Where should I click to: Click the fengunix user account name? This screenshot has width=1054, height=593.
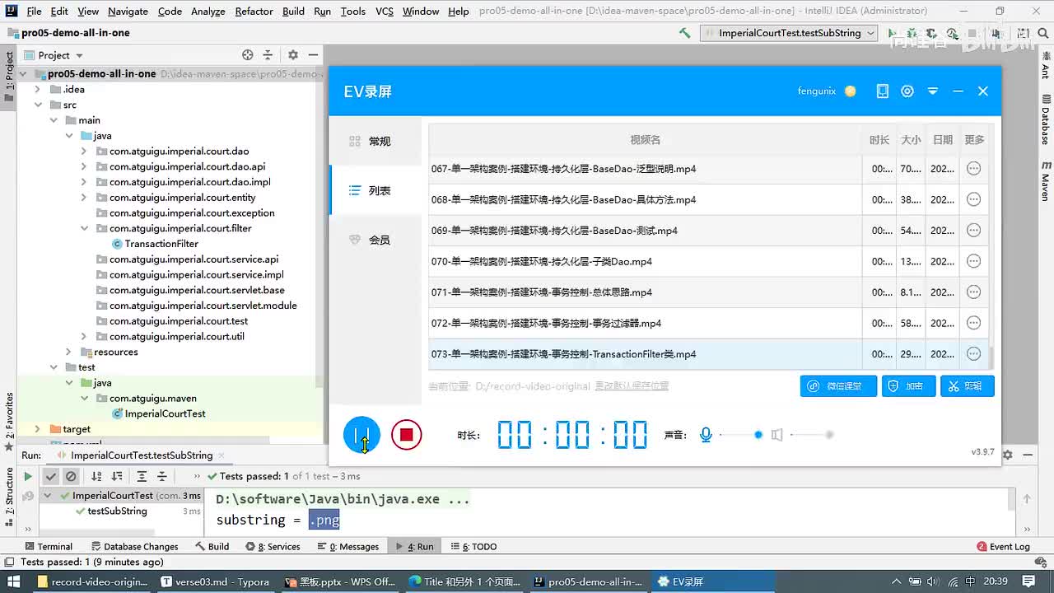tap(817, 91)
